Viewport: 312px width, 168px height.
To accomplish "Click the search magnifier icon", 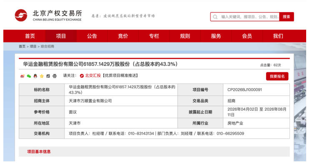I will tap(215, 17).
